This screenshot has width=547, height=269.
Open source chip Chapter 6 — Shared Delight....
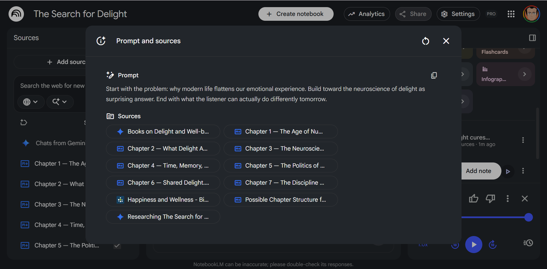[163, 183]
